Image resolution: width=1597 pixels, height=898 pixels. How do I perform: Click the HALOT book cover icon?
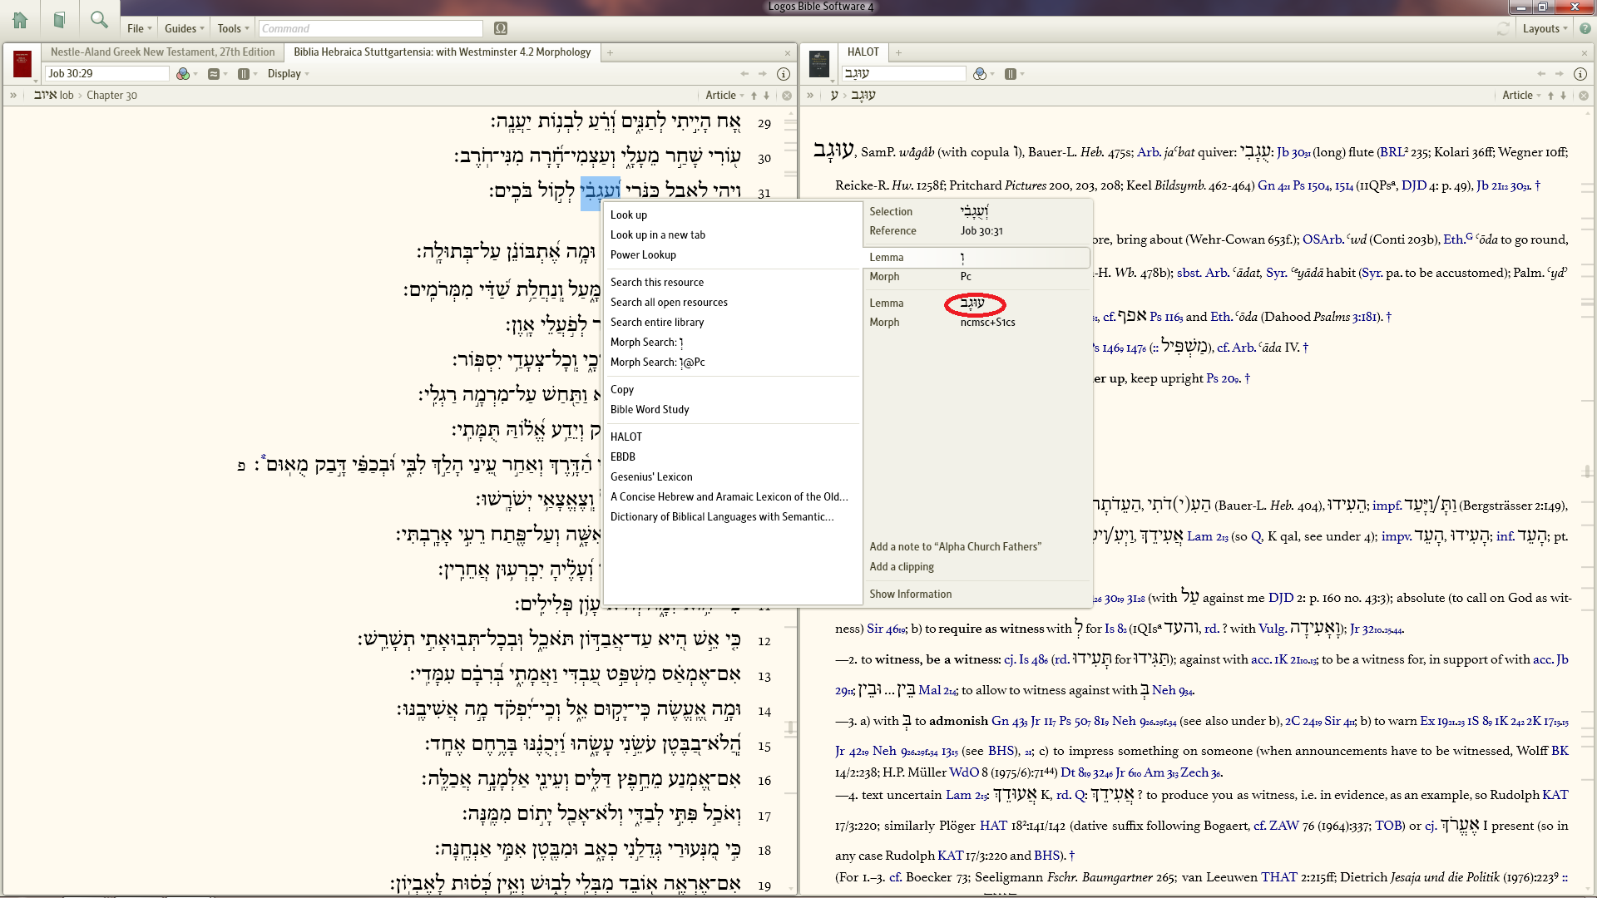[819, 64]
